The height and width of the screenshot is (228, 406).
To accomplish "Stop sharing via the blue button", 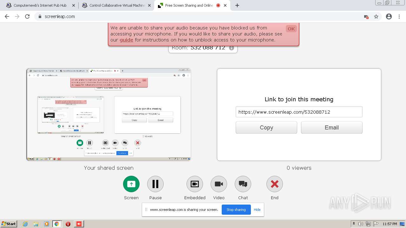I will (236, 210).
